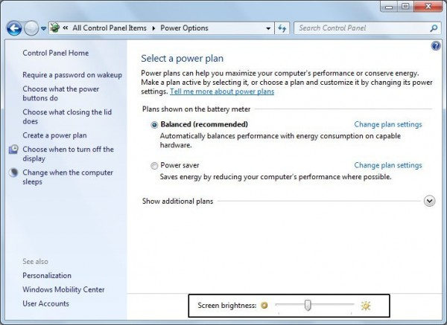The height and width of the screenshot is (325, 447).
Task: Open Require a password on wakeup
Action: [72, 75]
